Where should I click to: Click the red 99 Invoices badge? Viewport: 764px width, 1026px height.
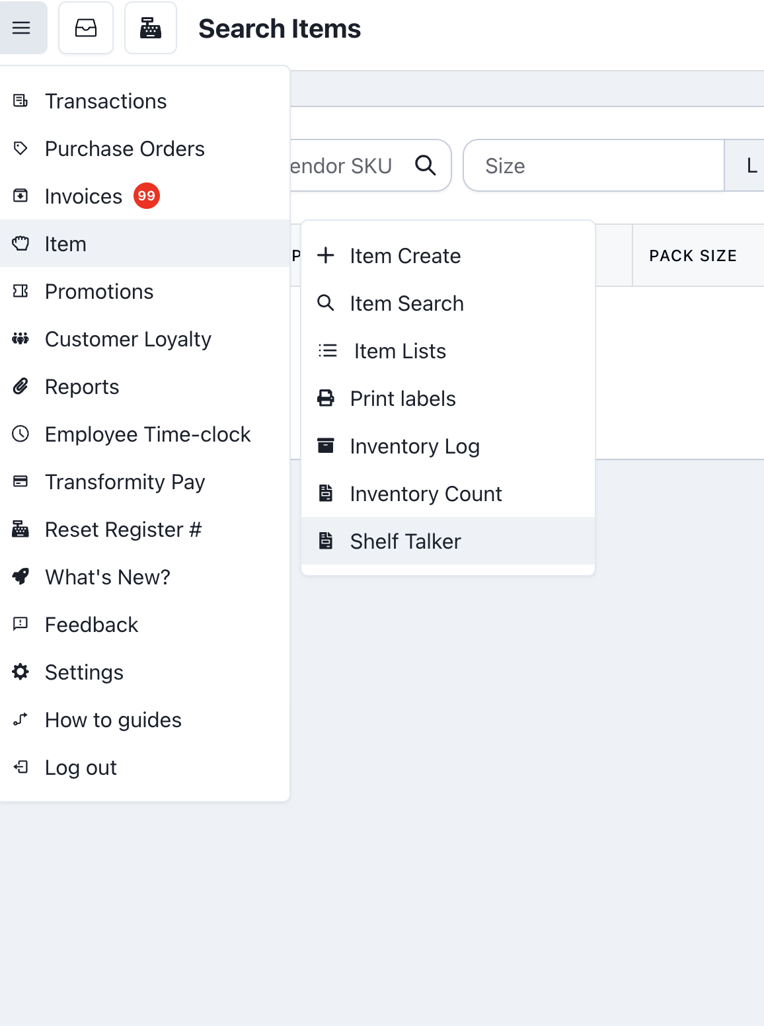[146, 196]
